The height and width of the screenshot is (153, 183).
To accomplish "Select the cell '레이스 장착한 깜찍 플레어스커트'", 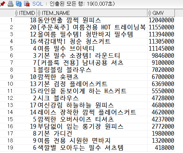I will [x=92, y=112].
